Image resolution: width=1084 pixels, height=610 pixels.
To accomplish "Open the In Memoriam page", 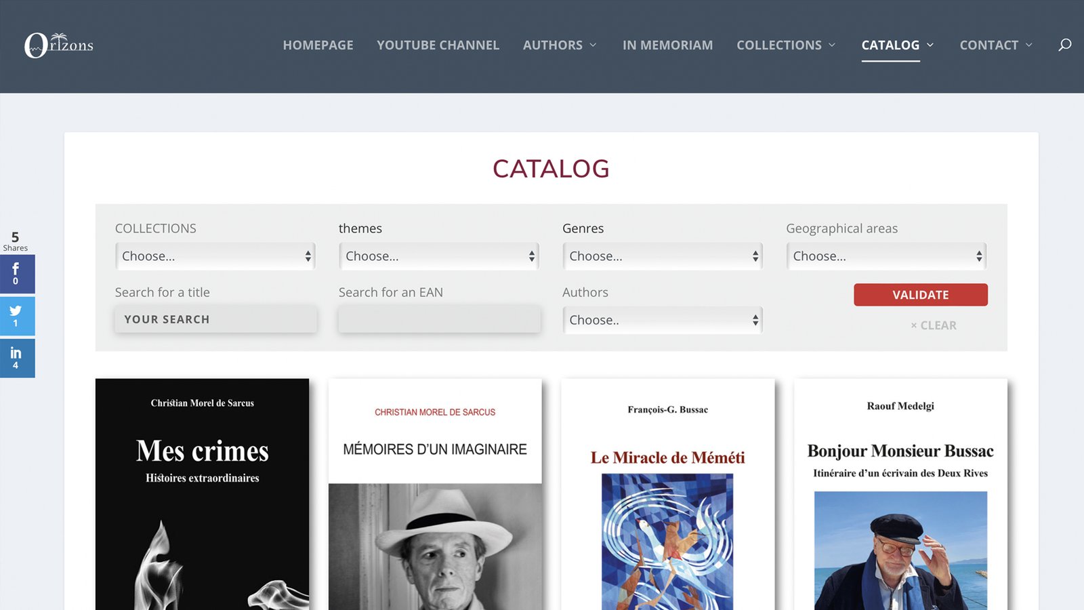I will 668,45.
